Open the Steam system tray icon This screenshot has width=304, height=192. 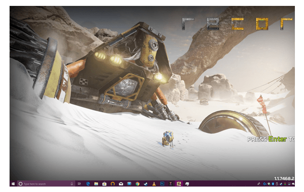[281, 184]
